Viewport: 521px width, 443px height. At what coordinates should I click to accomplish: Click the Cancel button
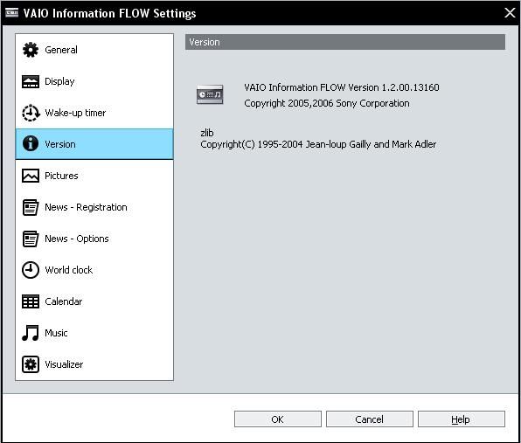pyautogui.click(x=370, y=419)
